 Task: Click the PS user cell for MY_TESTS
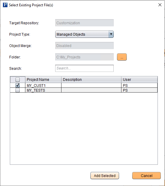click(x=139, y=90)
